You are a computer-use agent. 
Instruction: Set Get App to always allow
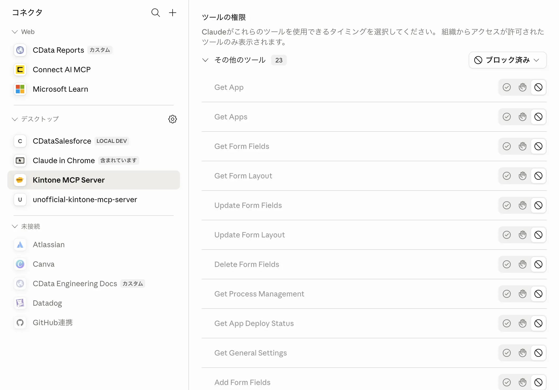(507, 87)
